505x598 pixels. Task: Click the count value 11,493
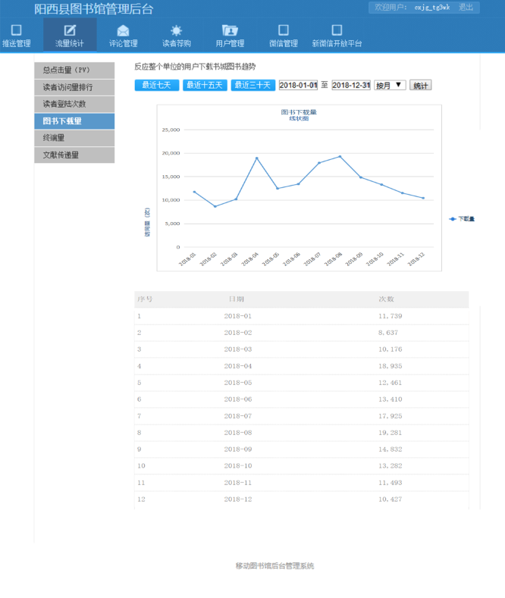[391, 483]
